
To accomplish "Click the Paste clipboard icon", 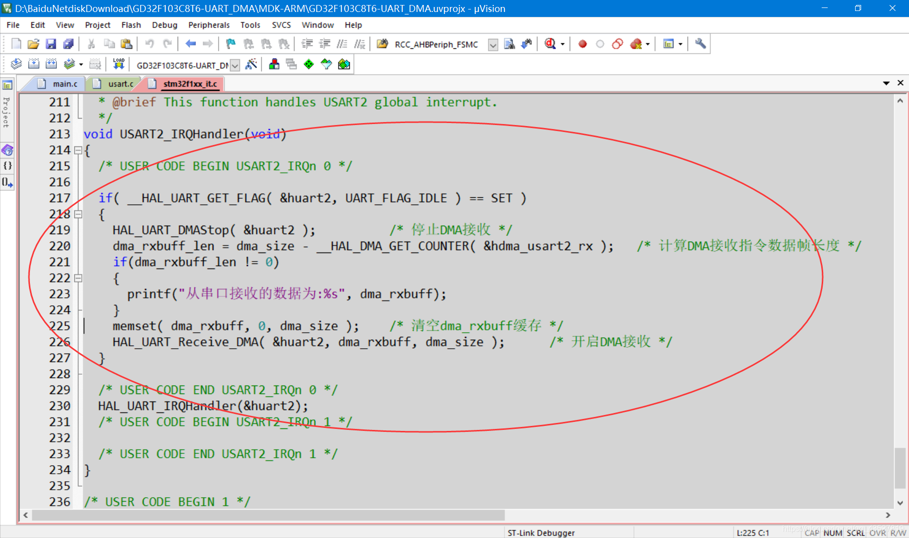I will pos(127,44).
